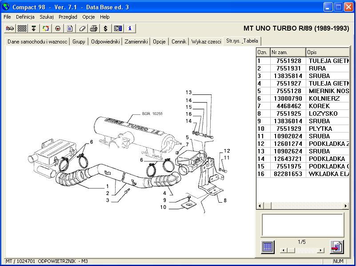The image size is (356, 266).
Task: Open the grid view toolbar icon
Action: click(22, 28)
